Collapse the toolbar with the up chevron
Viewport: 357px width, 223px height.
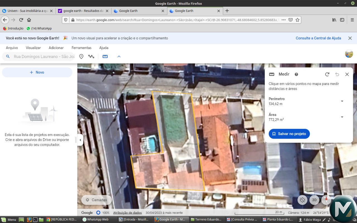click(119, 57)
